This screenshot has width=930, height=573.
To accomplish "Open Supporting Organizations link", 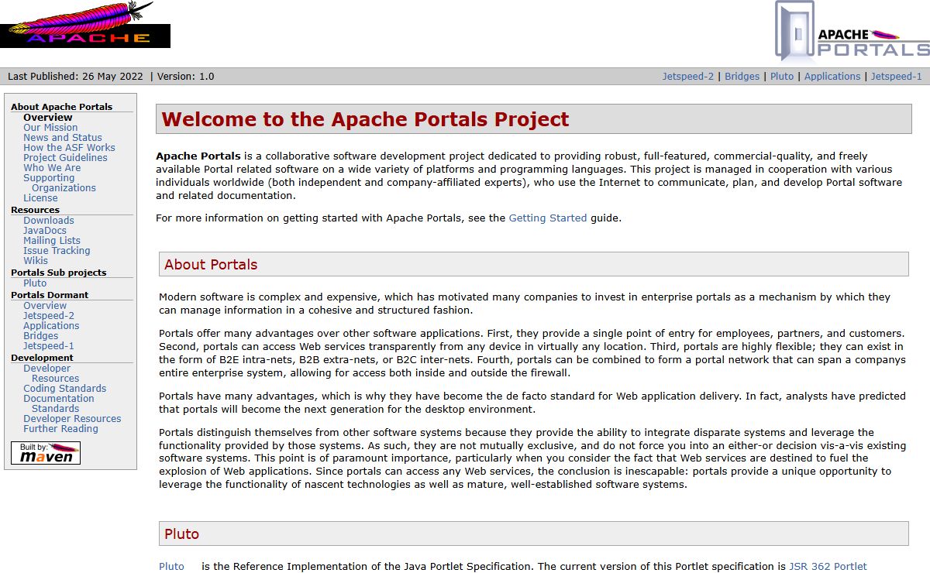I will tap(60, 183).
